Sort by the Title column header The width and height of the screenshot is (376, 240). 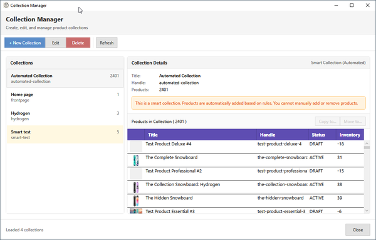coord(201,135)
